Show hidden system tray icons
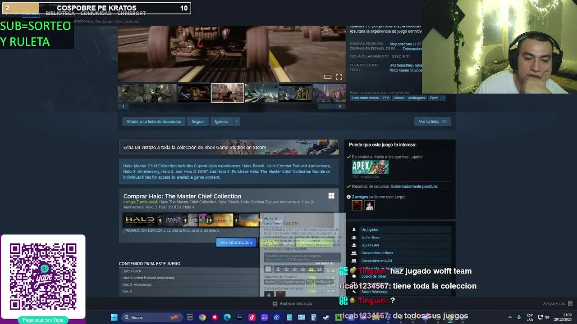This screenshot has width=577, height=324. coord(510,318)
